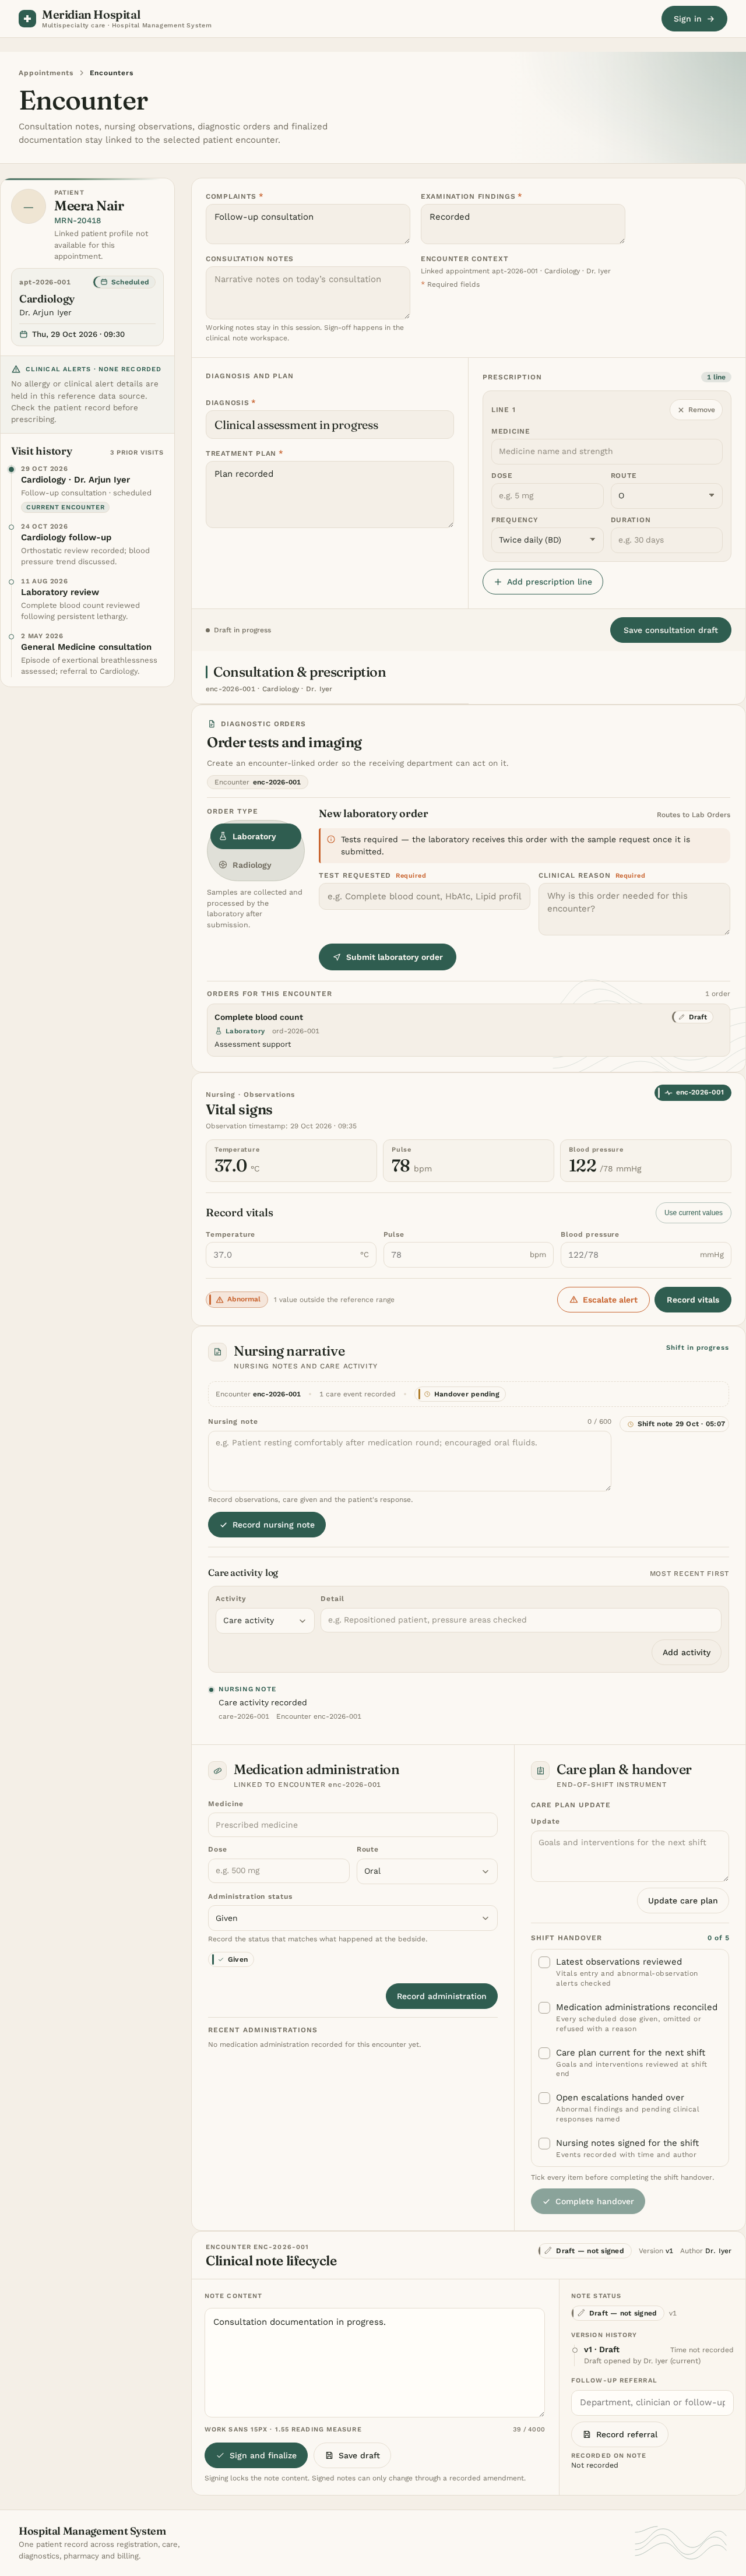Click Use current values button
This screenshot has width=746, height=2576.
pos(693,1213)
